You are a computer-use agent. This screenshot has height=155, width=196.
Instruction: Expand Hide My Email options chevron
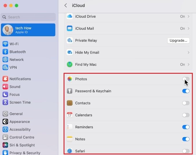tap(188, 53)
